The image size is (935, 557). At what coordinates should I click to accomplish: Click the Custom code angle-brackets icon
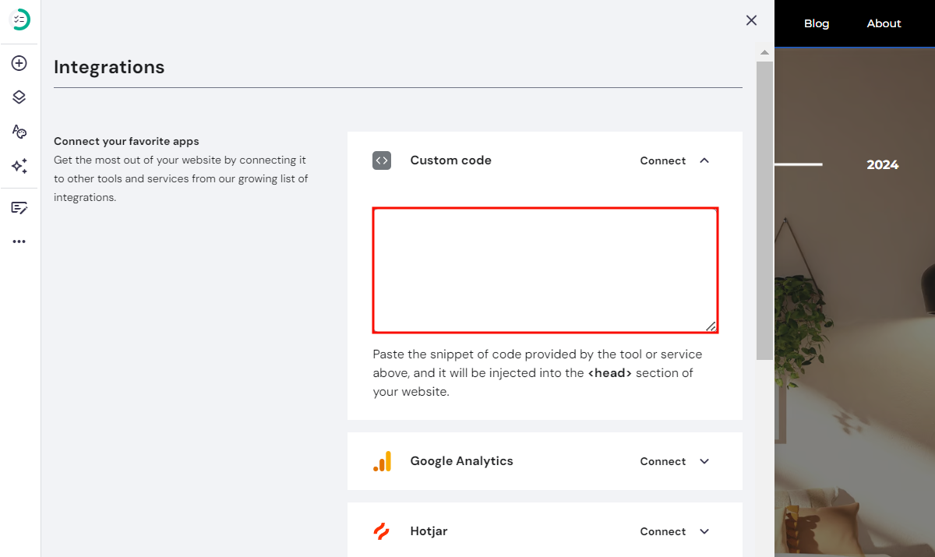pyautogui.click(x=382, y=160)
